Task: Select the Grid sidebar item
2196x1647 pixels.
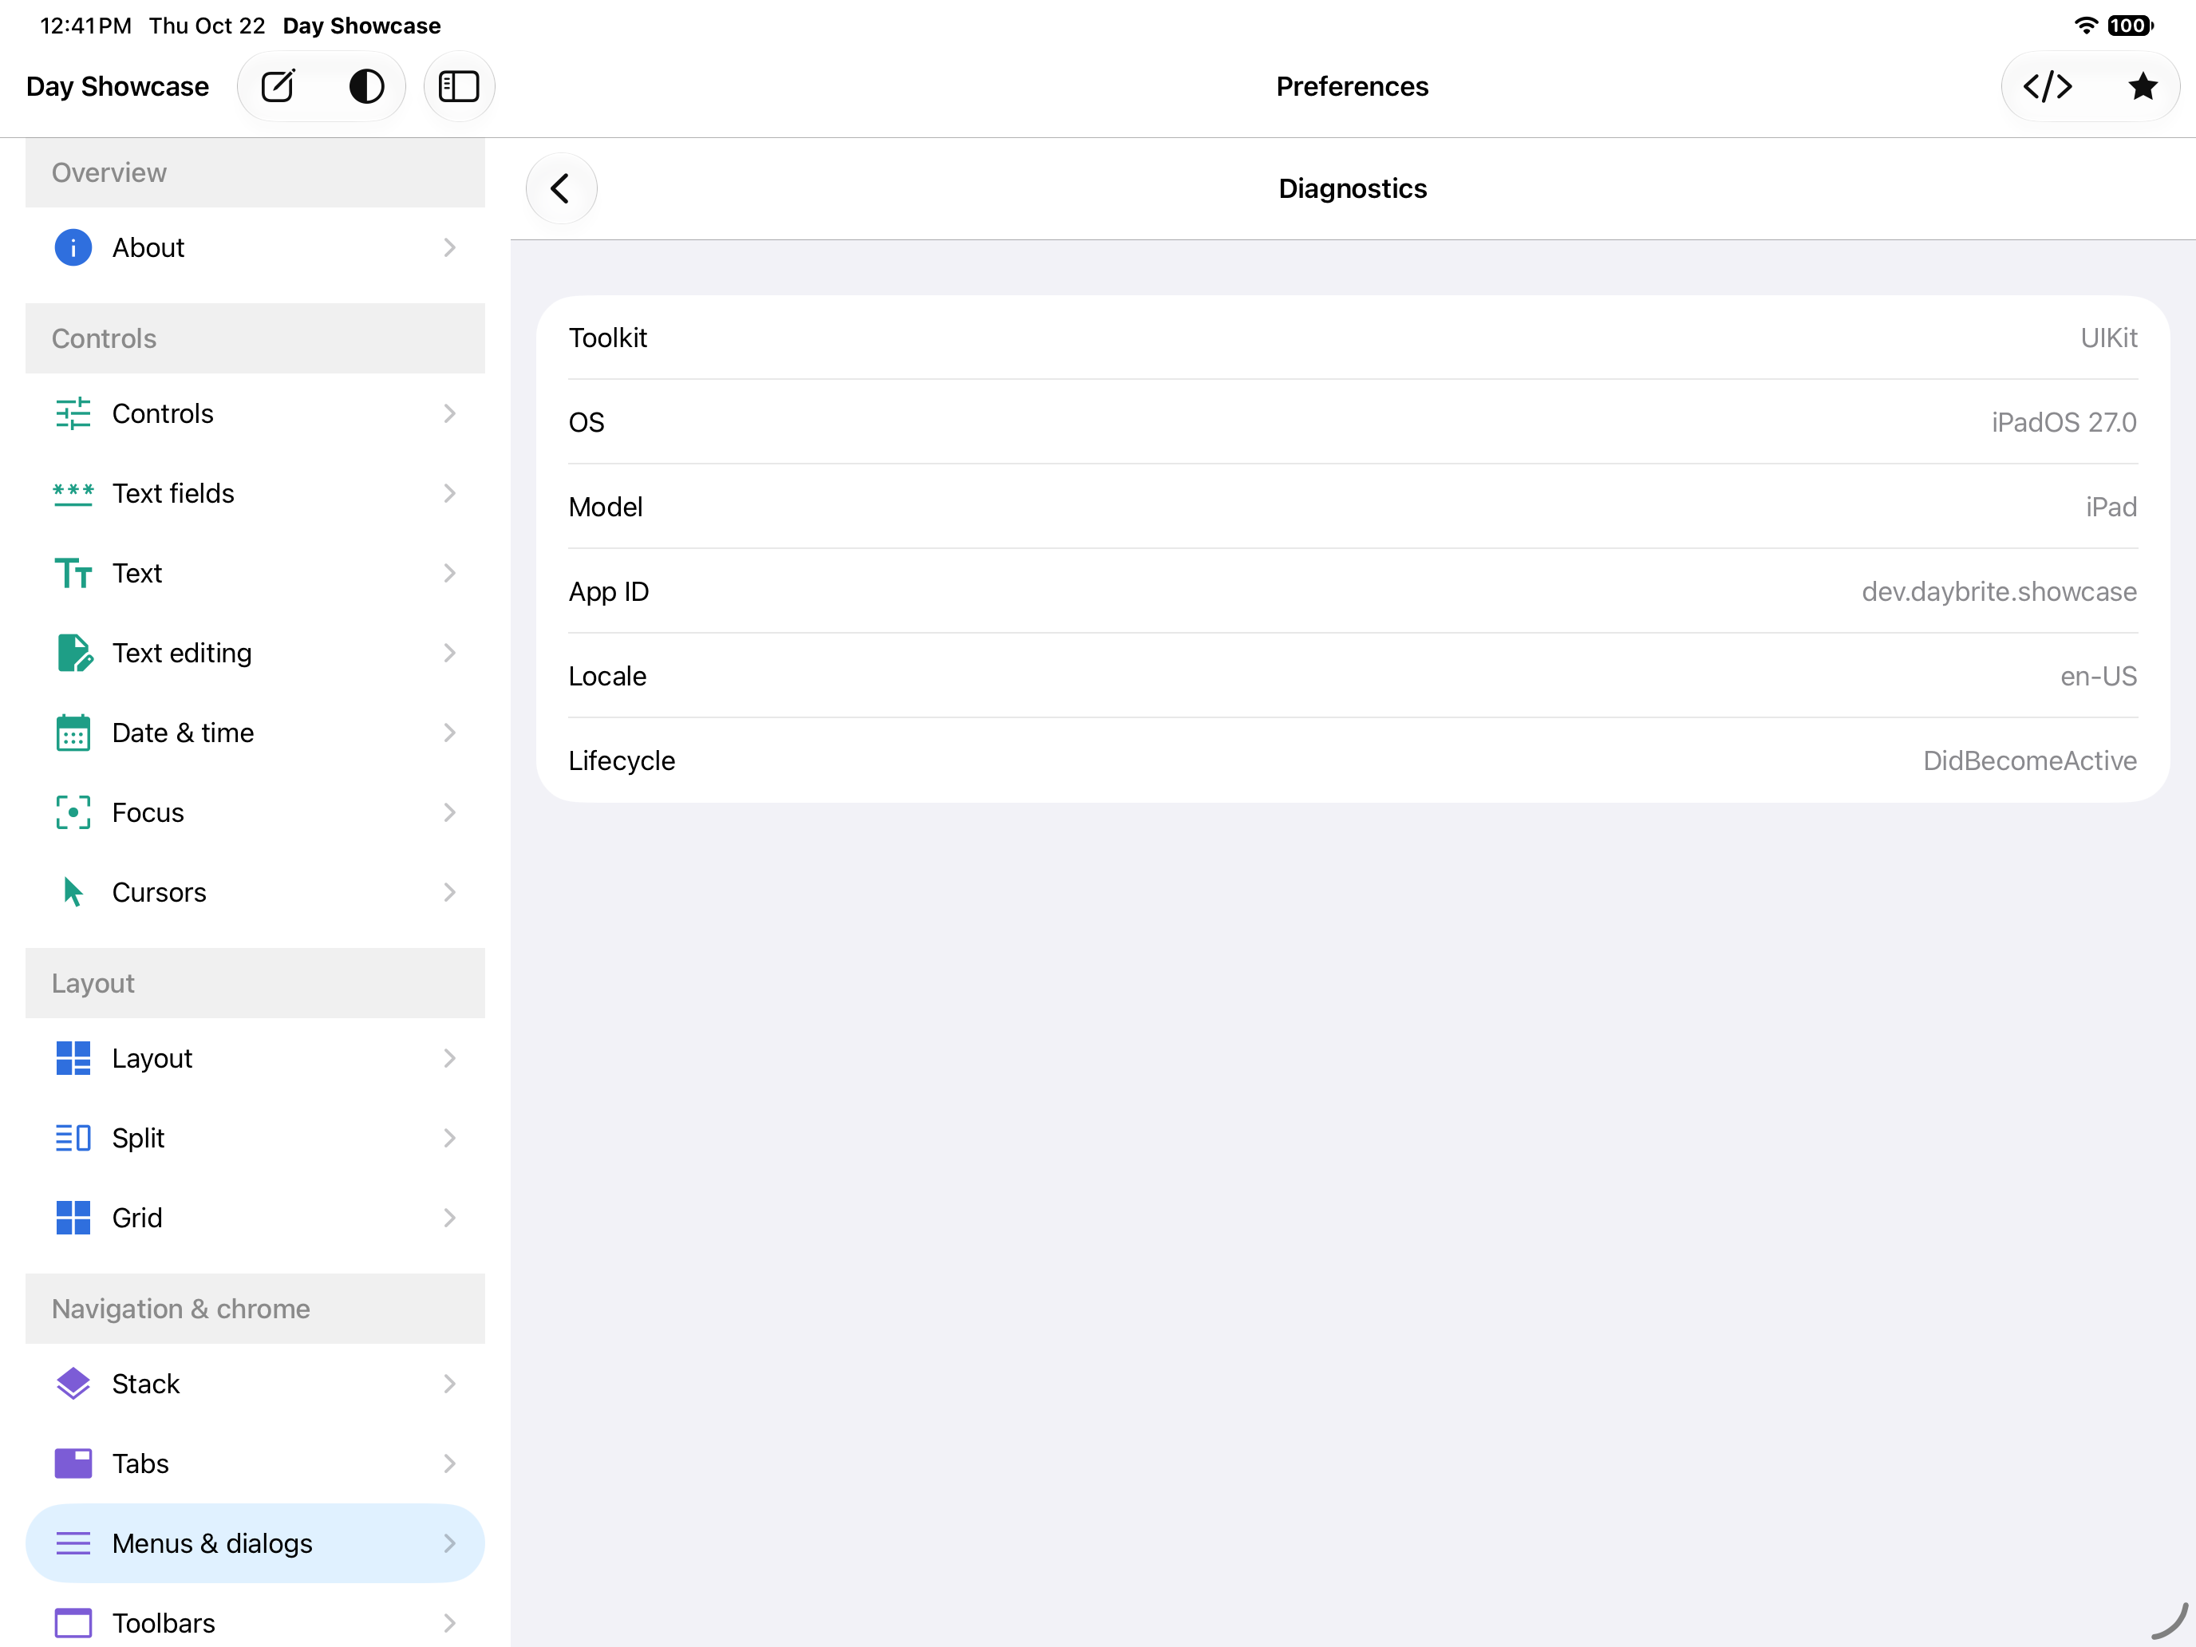Action: coord(255,1217)
